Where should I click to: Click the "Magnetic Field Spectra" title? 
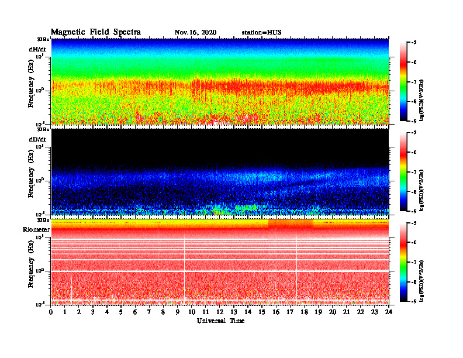(x=96, y=32)
